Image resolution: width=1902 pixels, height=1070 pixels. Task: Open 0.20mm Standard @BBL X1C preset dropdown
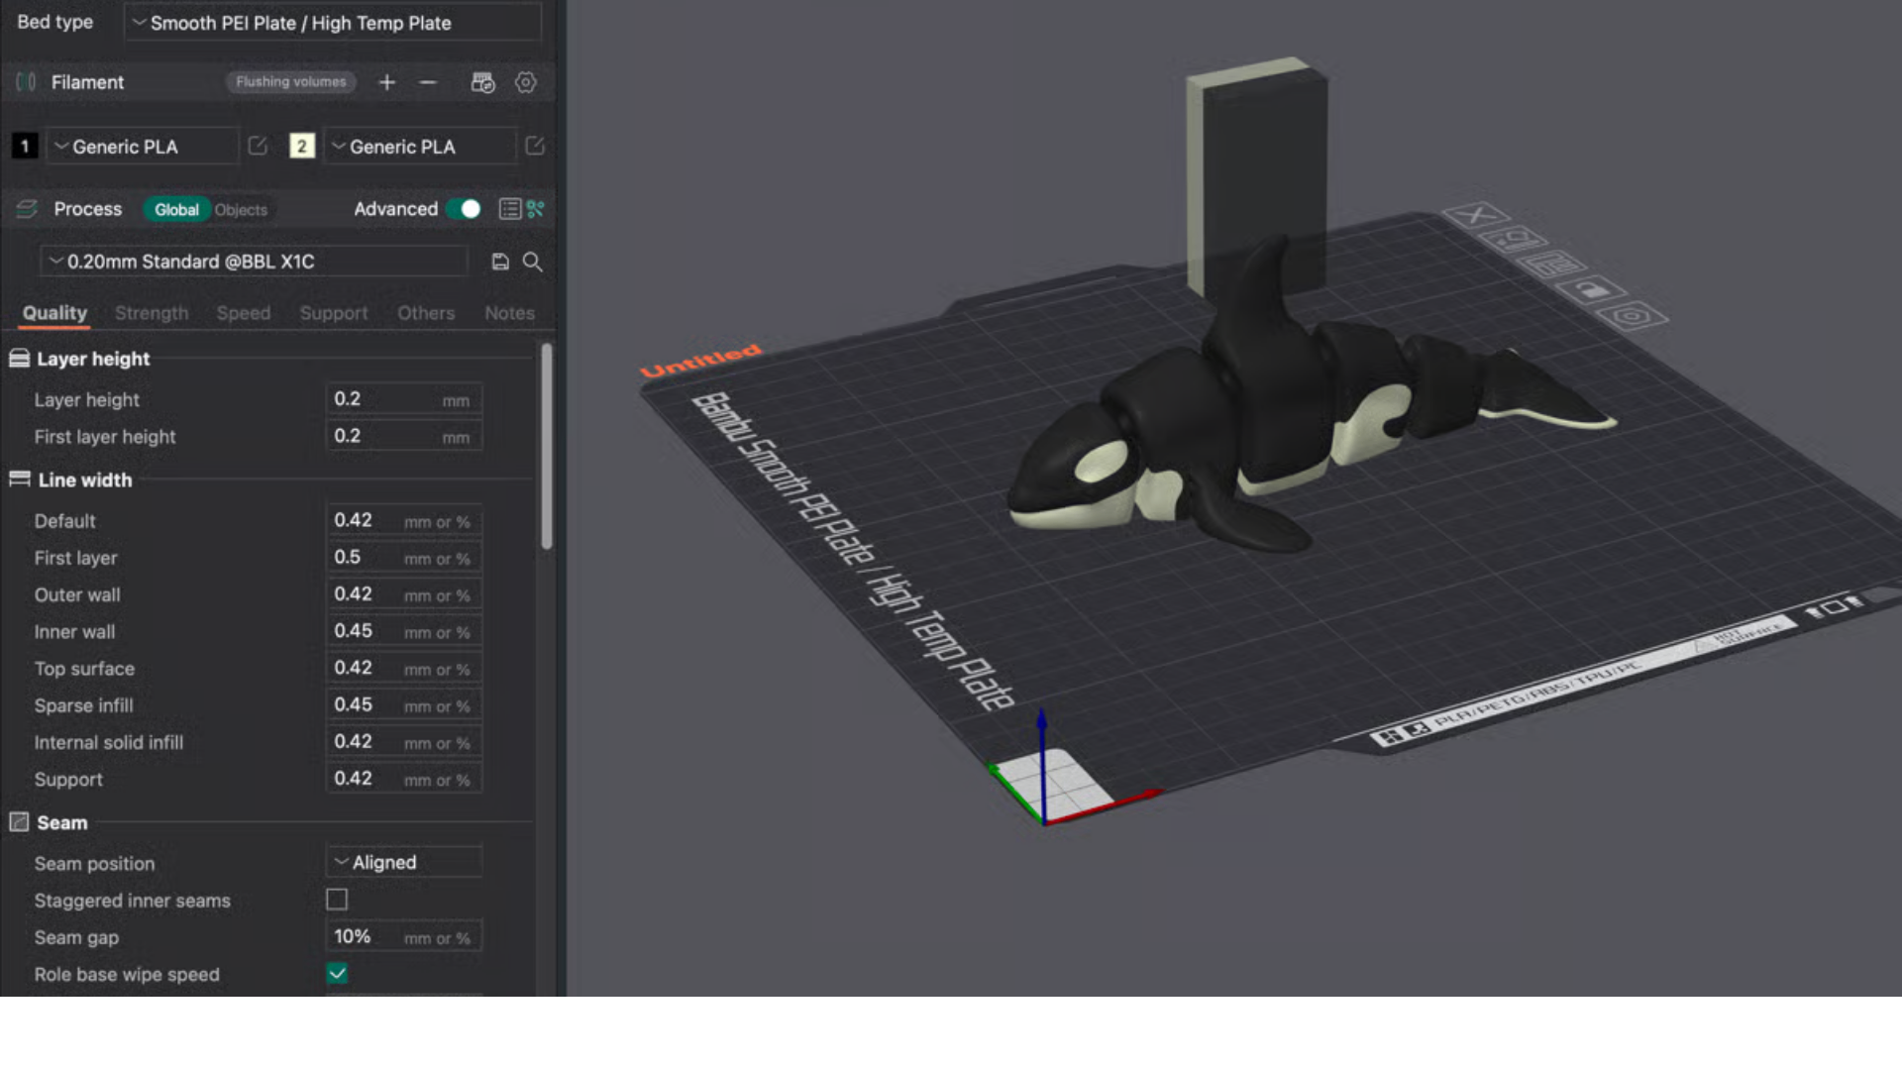[254, 262]
